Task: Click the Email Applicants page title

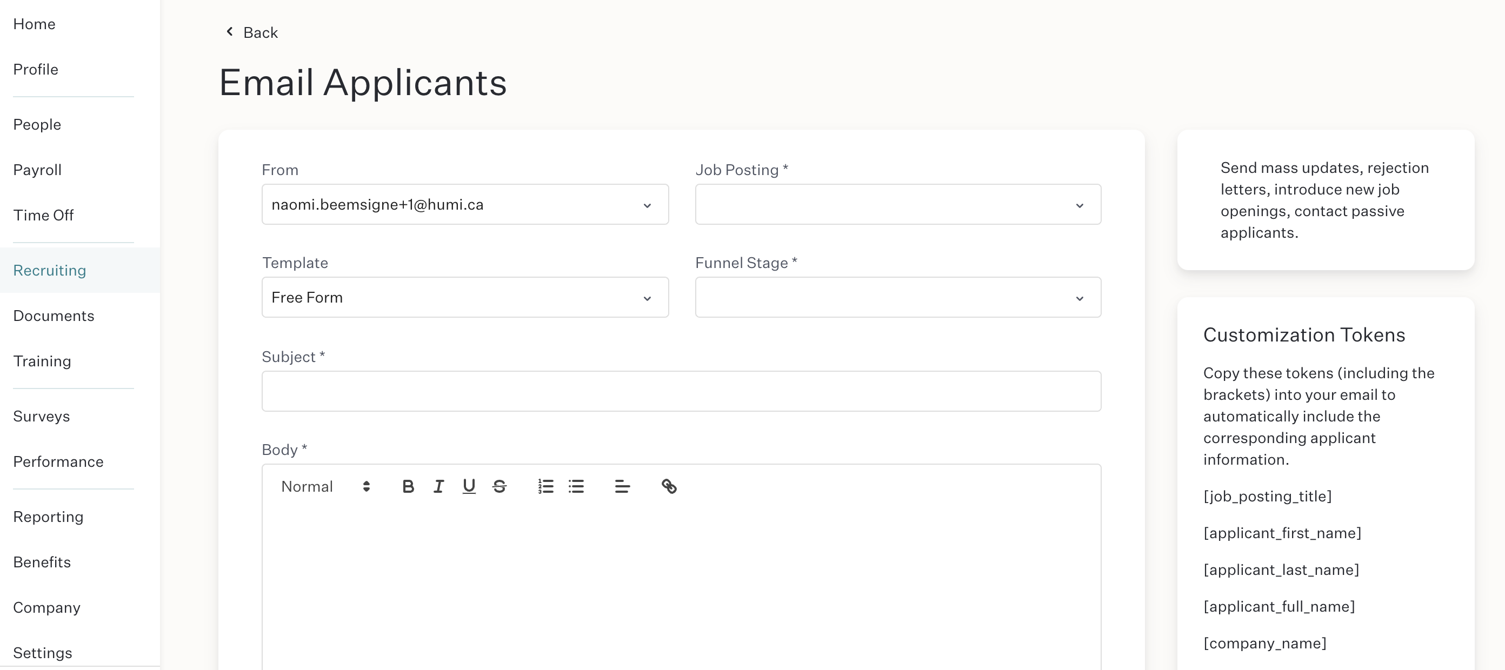Action: (x=363, y=82)
